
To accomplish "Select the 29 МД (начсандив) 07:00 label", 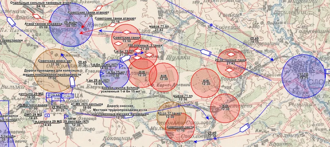I will tap(34, 107).
